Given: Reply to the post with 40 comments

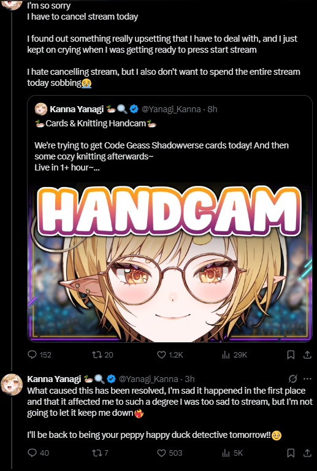Looking at the screenshot, I should point(38,453).
